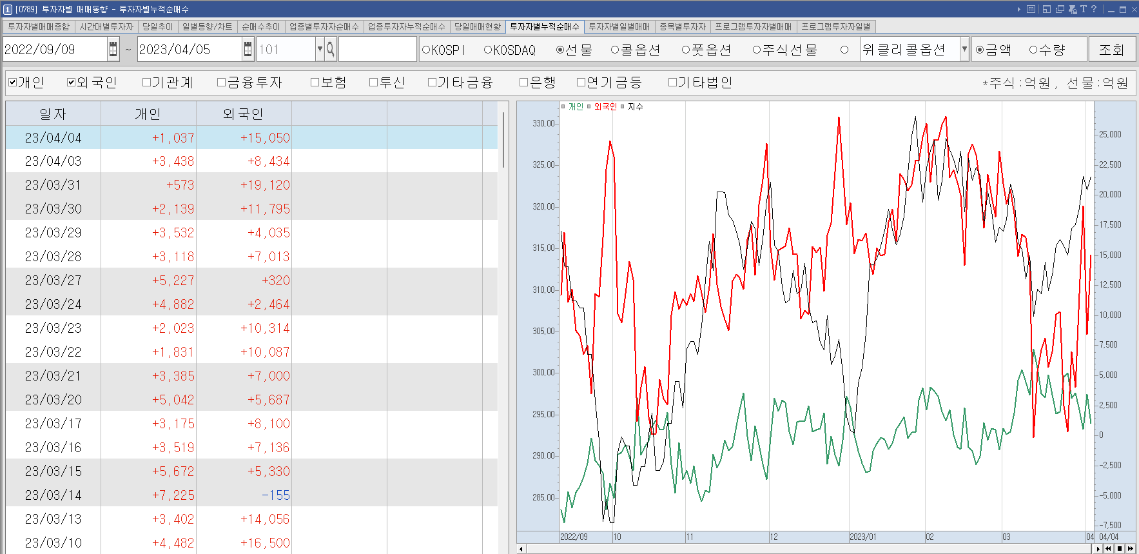Switch to 프로그램투자자별매매 tab

[753, 27]
